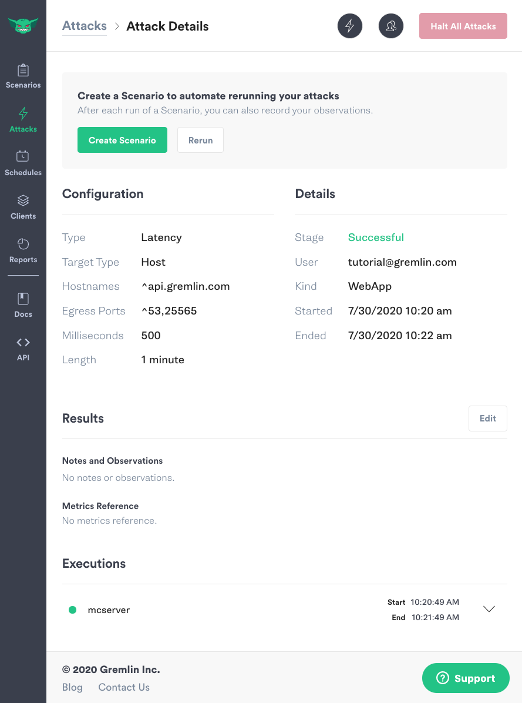
Task: Open Schedules from the sidebar
Action: click(23, 163)
